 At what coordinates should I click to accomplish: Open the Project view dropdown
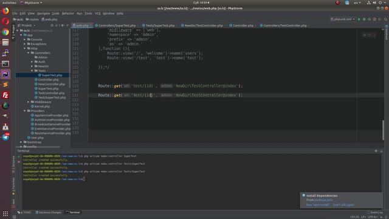(x=27, y=26)
